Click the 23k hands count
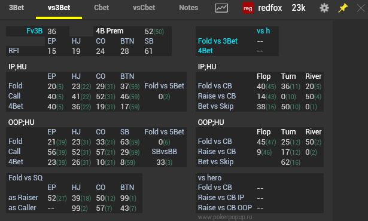The width and height of the screenshot is (368, 221). tap(299, 8)
